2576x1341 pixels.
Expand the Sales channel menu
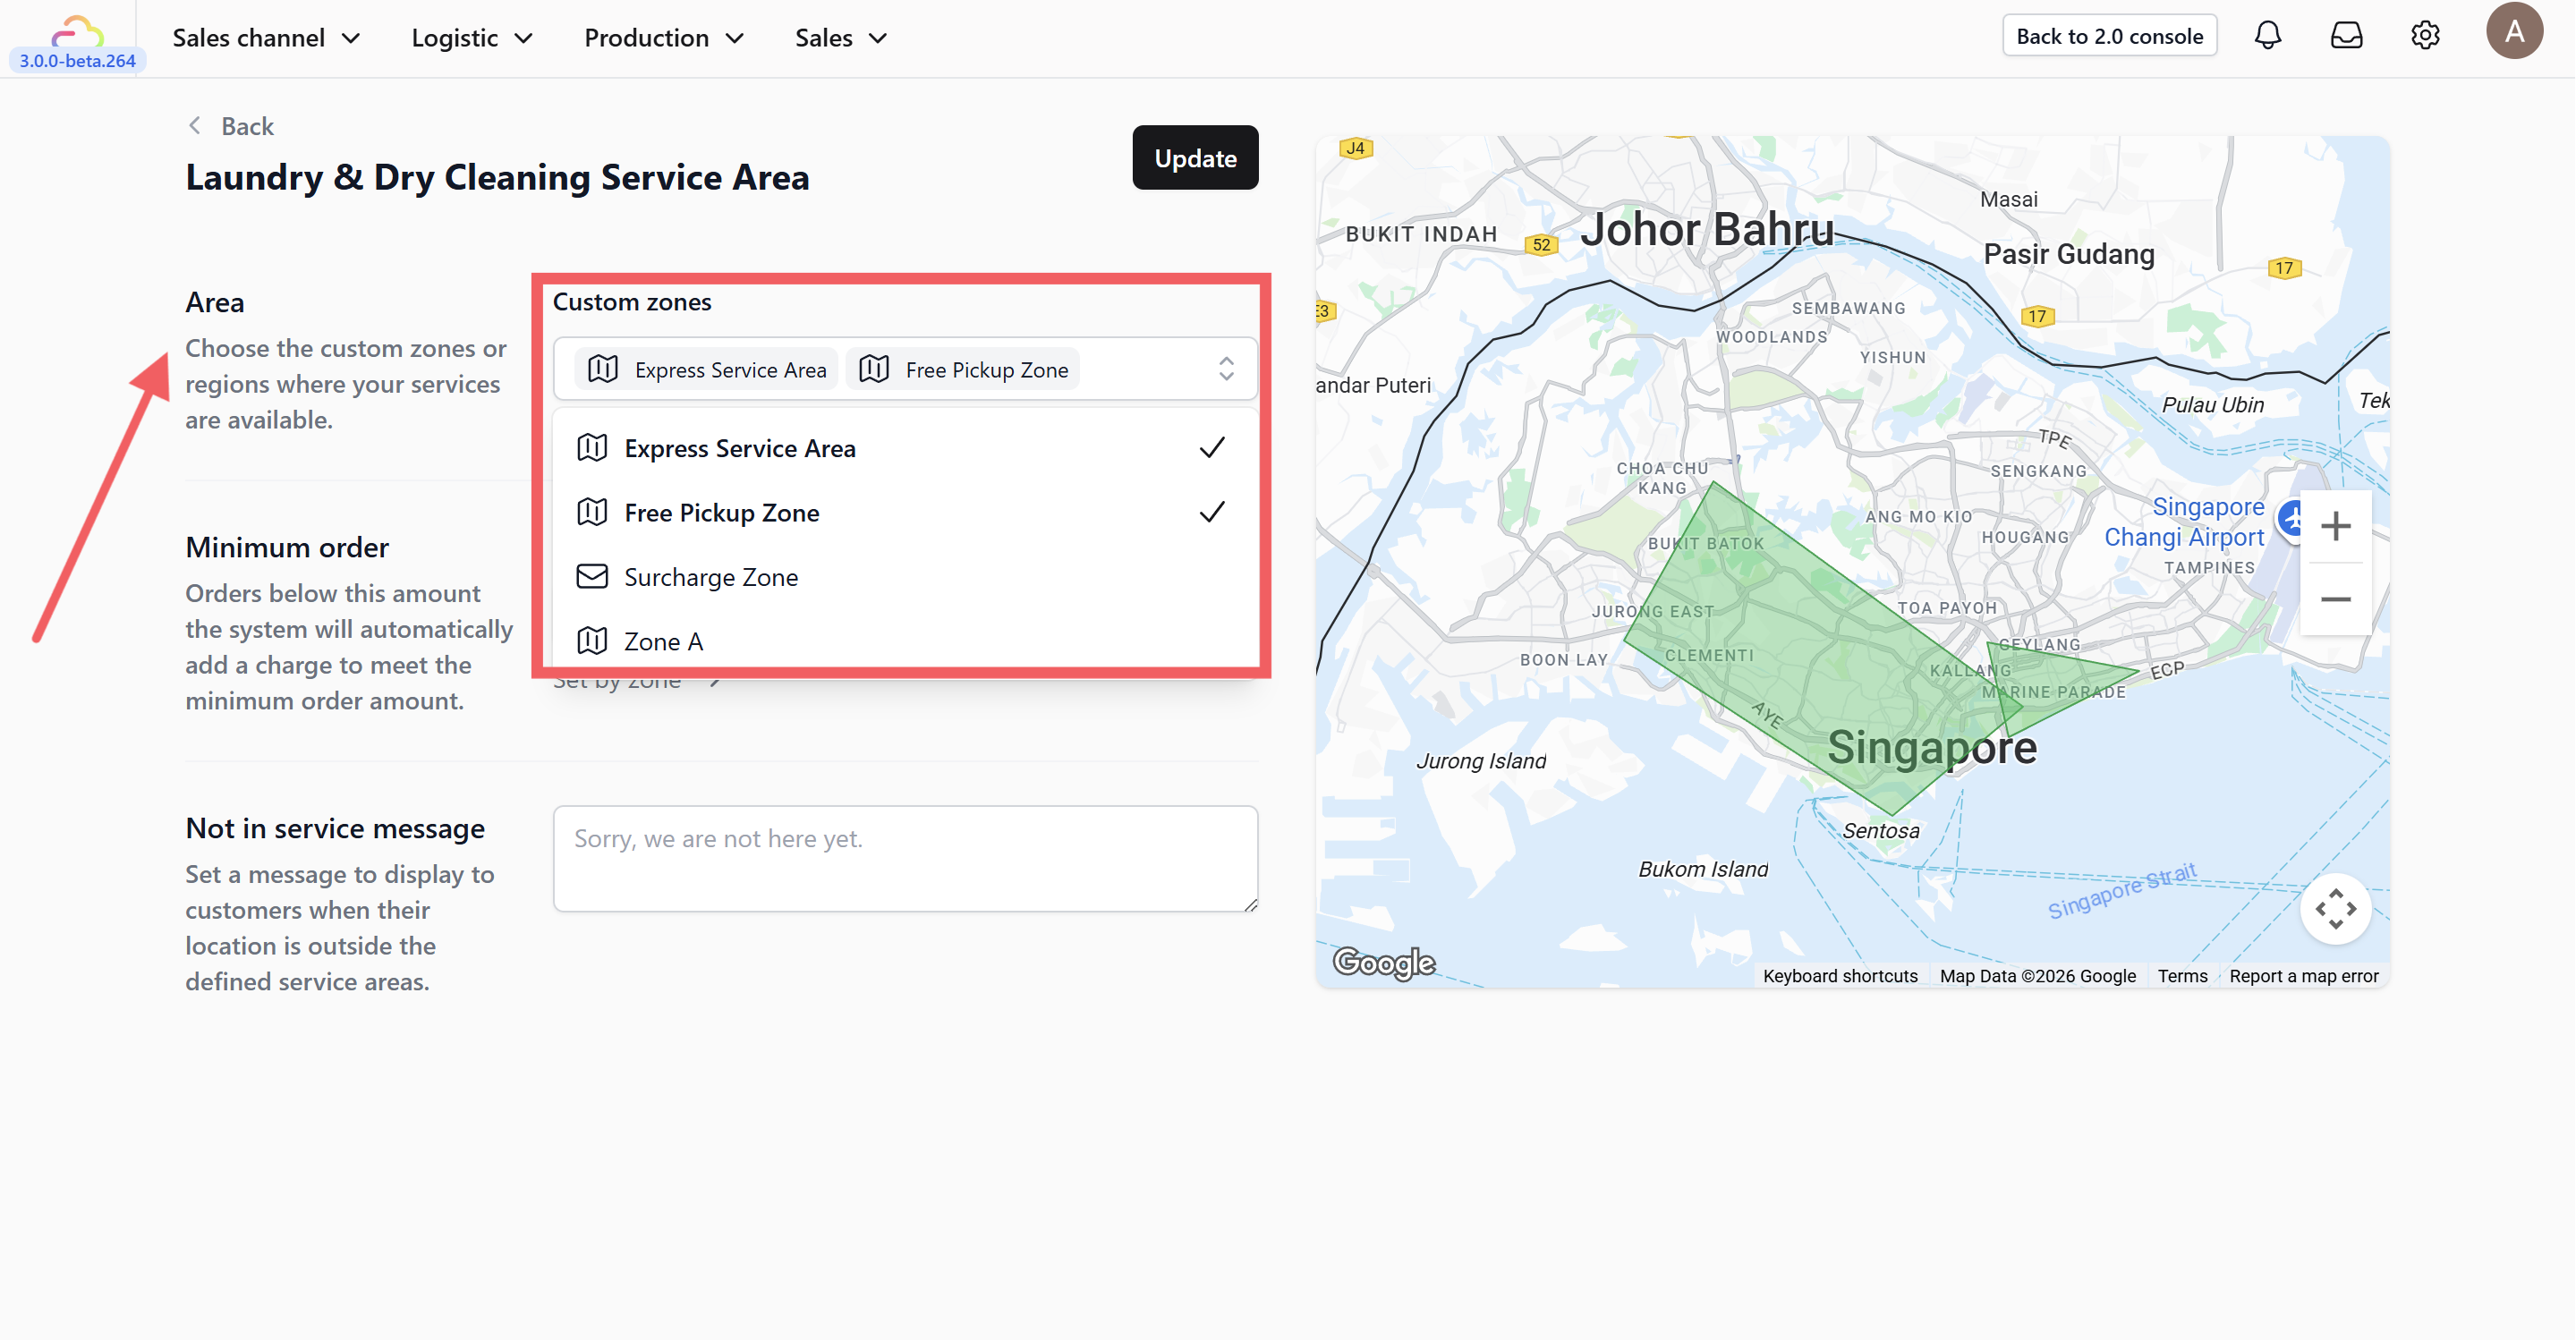pyautogui.click(x=266, y=38)
